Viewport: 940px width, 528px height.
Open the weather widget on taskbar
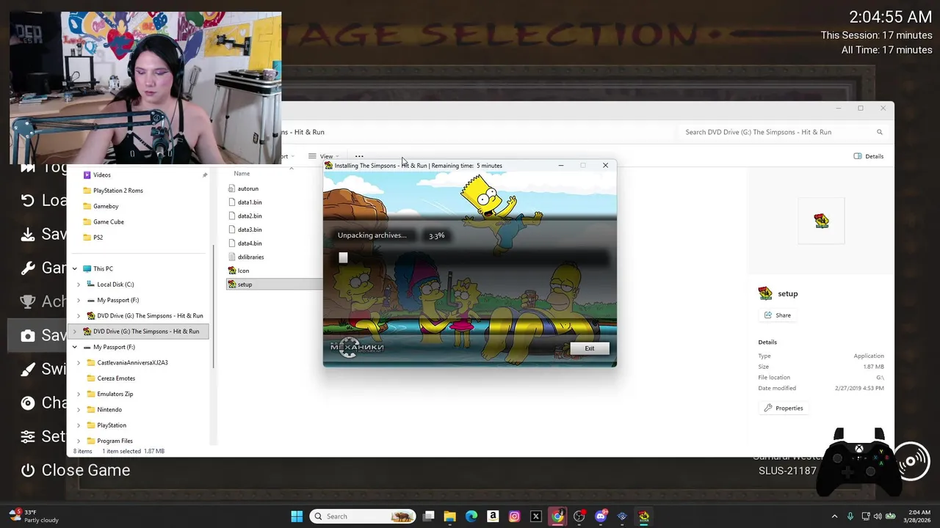[35, 516]
